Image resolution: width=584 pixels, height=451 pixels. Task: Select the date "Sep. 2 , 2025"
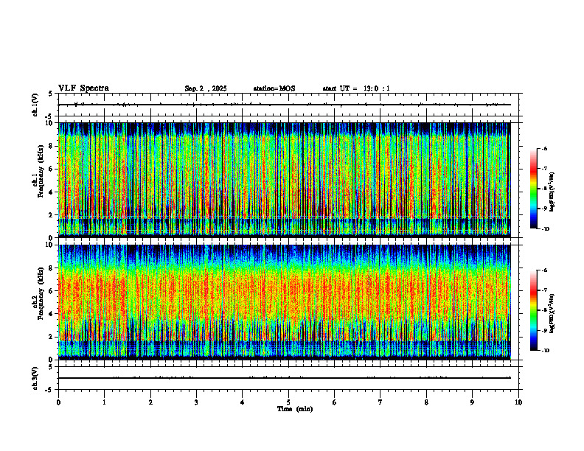click(206, 88)
